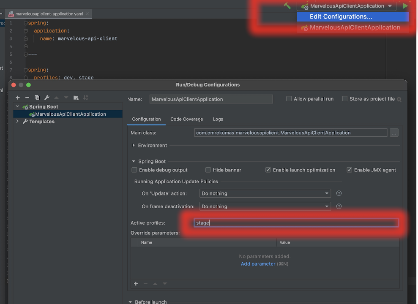Disable Enable JMX agent

click(x=349, y=170)
